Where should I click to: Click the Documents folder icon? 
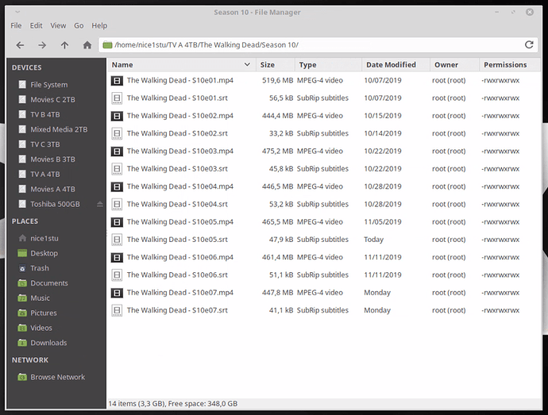[22, 283]
